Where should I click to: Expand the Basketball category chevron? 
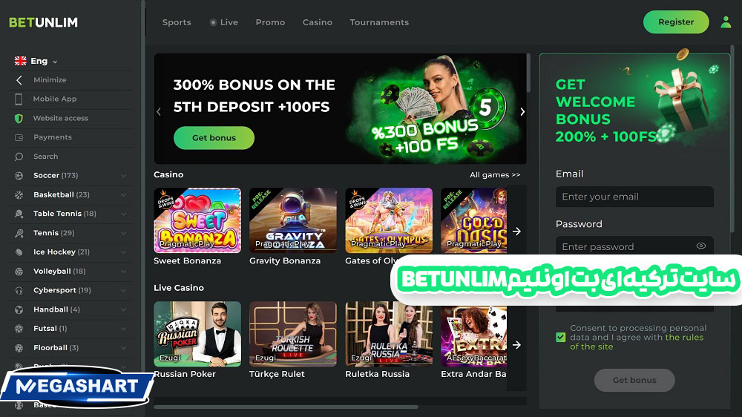click(123, 195)
